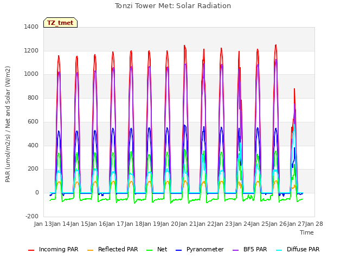Click the green Net legend swatch
Screen dimensions: 347x260
[x=150, y=250]
